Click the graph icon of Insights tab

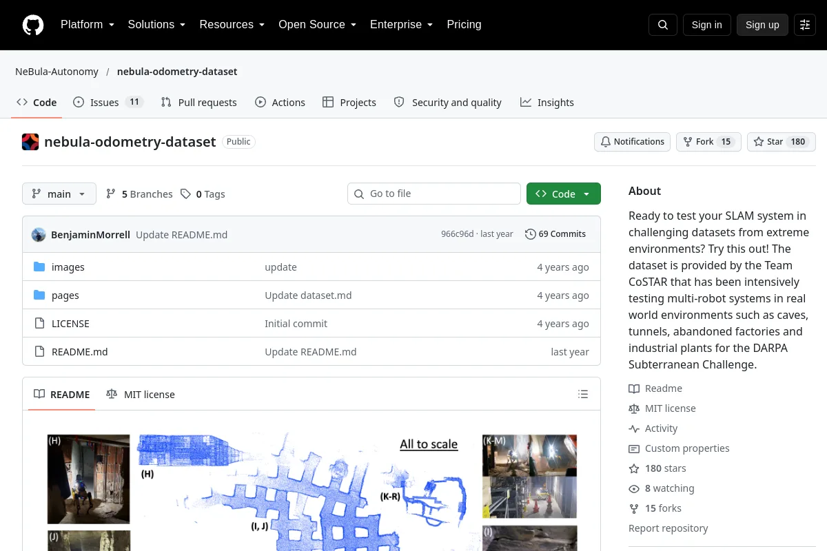click(x=526, y=102)
